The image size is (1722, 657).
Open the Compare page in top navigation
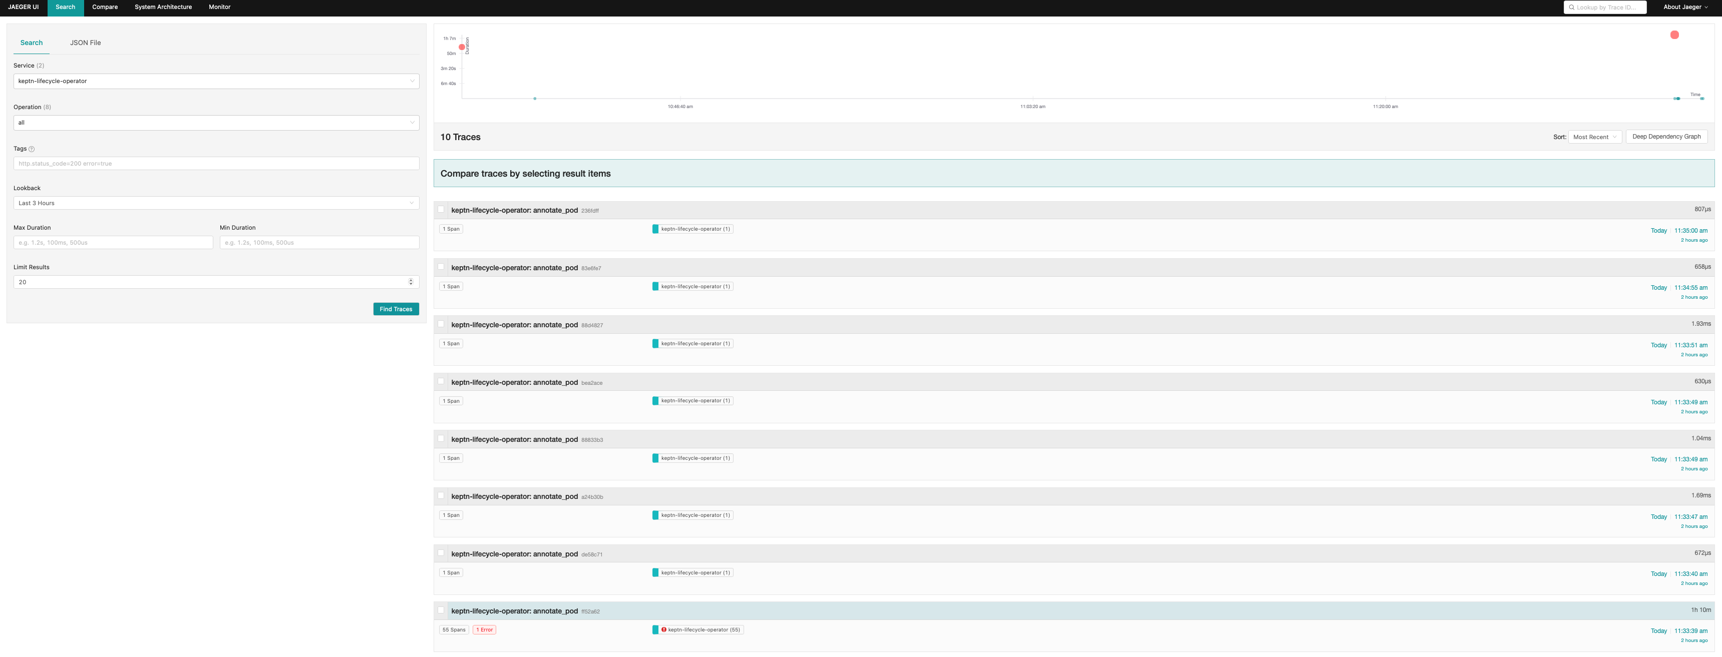(x=105, y=8)
